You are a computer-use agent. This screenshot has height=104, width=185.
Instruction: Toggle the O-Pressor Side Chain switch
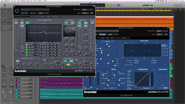[73, 23]
